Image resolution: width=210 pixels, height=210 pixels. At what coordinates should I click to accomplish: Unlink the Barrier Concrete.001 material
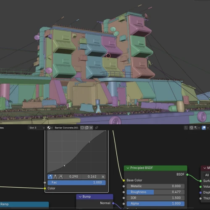point(91,128)
